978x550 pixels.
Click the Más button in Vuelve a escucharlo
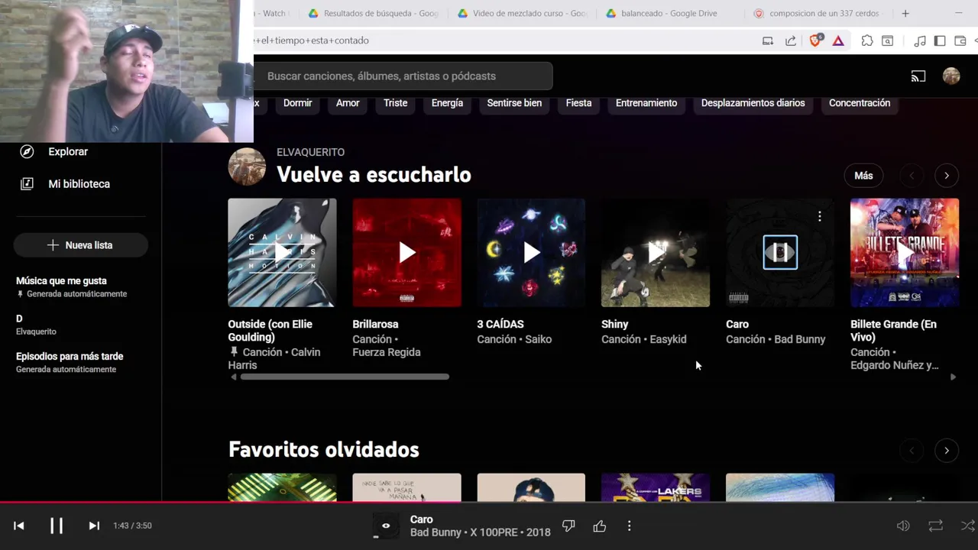863,176
